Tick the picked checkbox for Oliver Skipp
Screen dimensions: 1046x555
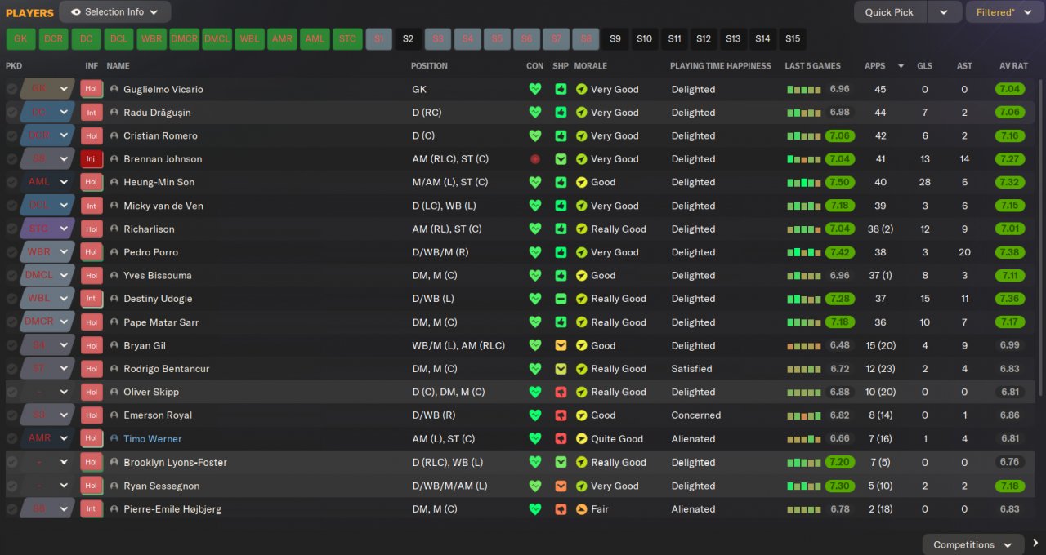tap(12, 393)
